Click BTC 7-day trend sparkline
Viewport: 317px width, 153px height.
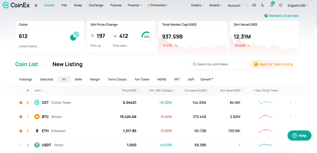coord(266,116)
